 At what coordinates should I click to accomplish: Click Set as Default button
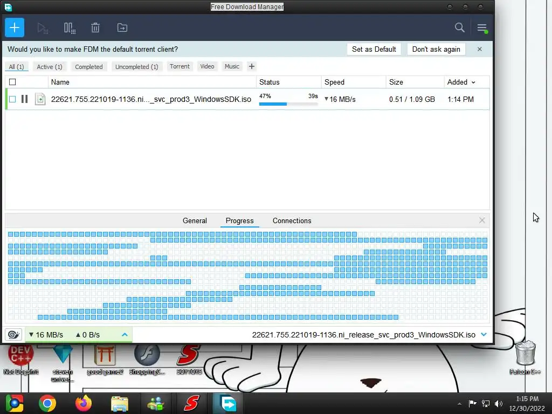374,49
